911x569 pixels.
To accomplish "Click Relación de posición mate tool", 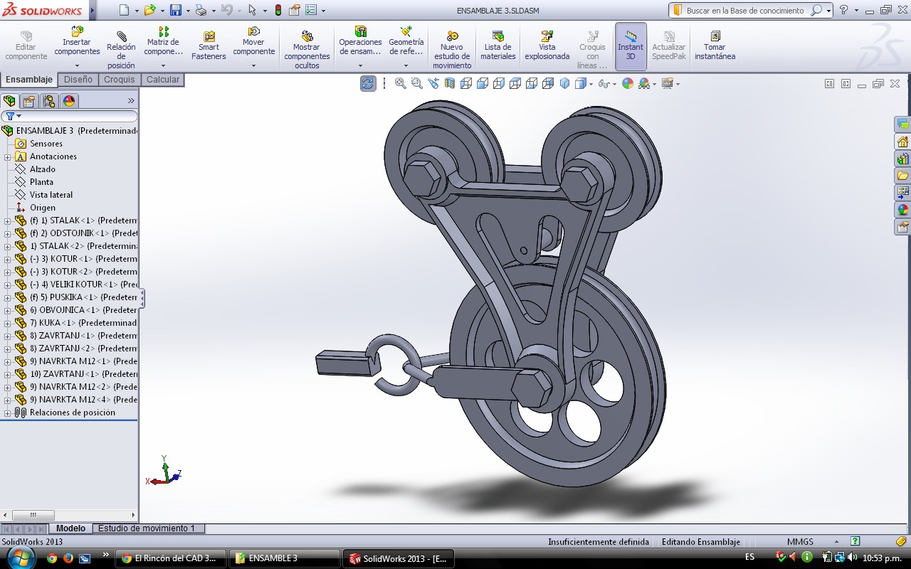I will click(x=121, y=50).
